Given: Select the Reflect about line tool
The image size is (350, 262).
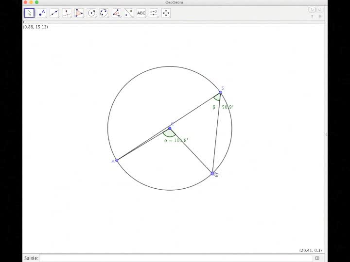Looking at the screenshot, I should 128,13.
